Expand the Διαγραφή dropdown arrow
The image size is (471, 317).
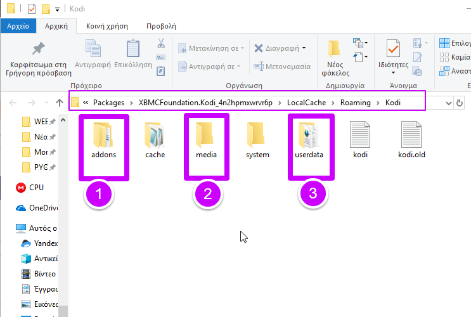(304, 48)
